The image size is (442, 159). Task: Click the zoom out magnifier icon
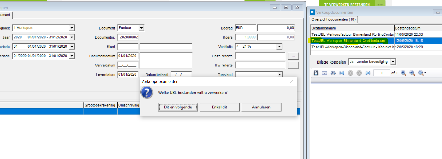404,73
